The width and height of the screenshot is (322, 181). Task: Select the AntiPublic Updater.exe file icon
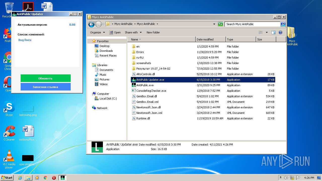(134, 80)
